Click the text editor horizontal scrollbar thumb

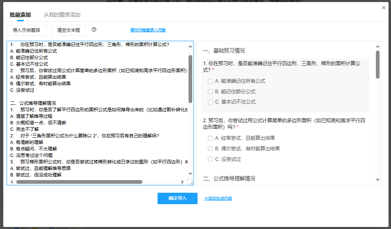pos(79,182)
